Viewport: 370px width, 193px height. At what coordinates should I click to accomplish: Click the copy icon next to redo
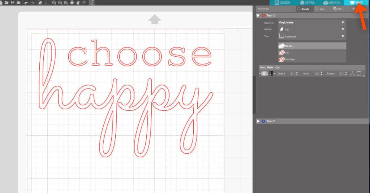40,3
